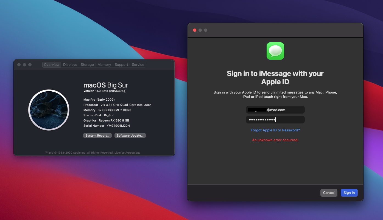Open the Displays tab
The height and width of the screenshot is (220, 383).
coord(70,65)
